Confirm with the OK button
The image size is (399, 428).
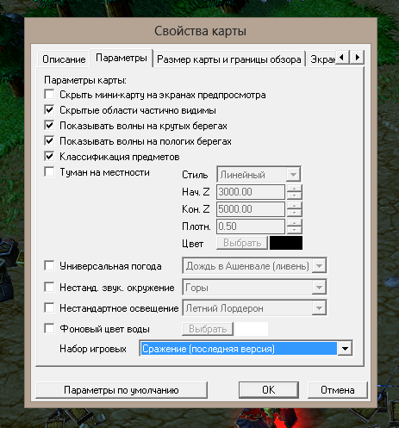[x=269, y=390]
